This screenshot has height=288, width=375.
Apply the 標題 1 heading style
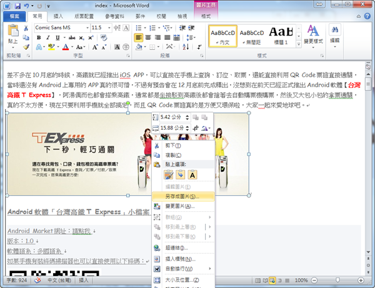point(282,35)
